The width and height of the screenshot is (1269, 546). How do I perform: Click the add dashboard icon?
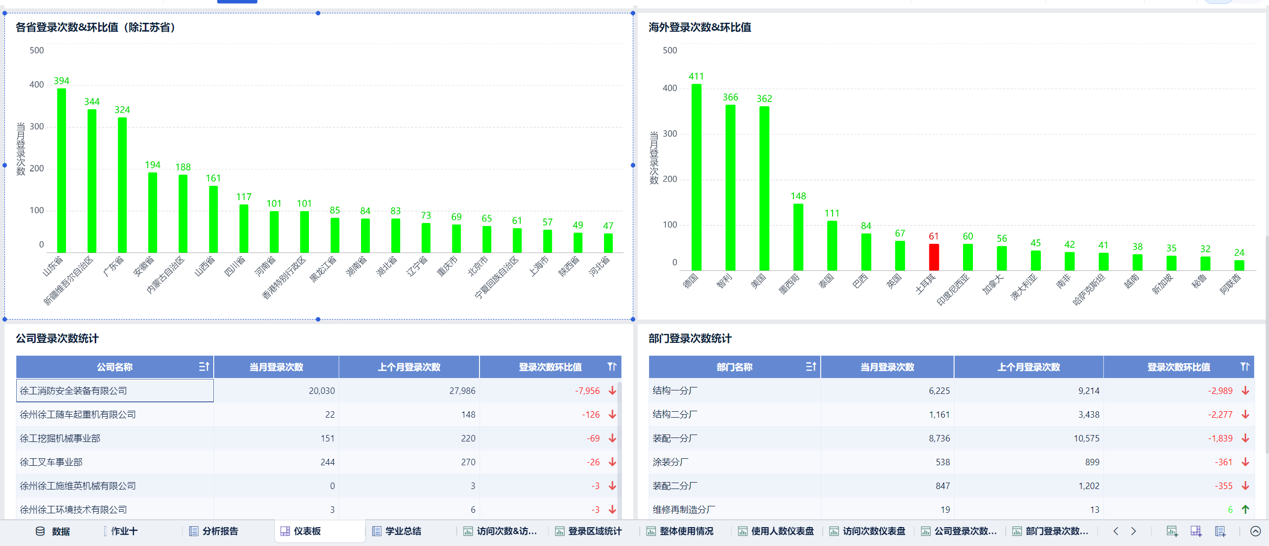coord(1196,531)
